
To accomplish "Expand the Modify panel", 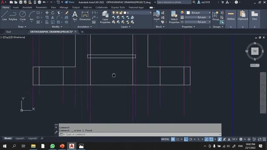I will tap(57, 27).
